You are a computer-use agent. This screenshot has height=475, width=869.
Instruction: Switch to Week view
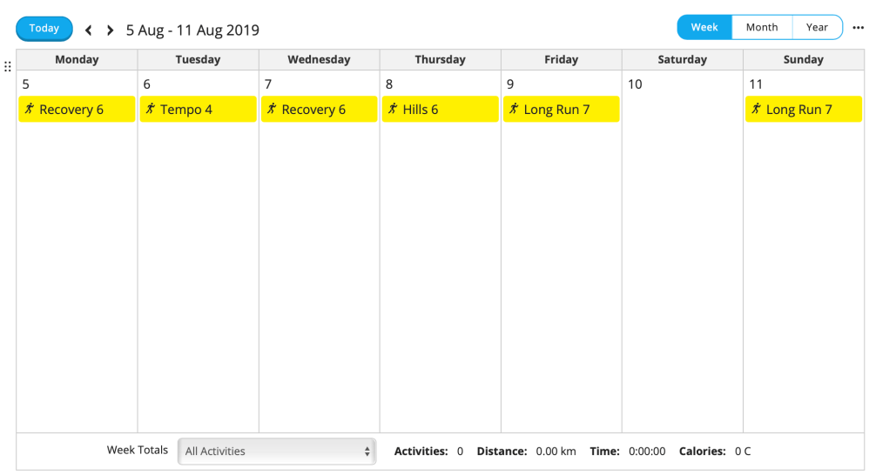coord(704,27)
